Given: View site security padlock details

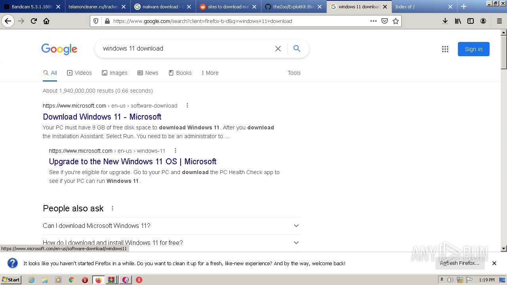Looking at the screenshot, I should [x=107, y=21].
